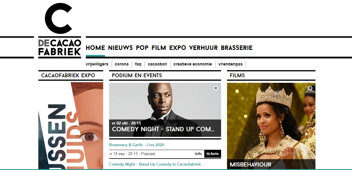This screenshot has width=352, height=170.
Task: Open the BRASSERIE page
Action: click(237, 48)
